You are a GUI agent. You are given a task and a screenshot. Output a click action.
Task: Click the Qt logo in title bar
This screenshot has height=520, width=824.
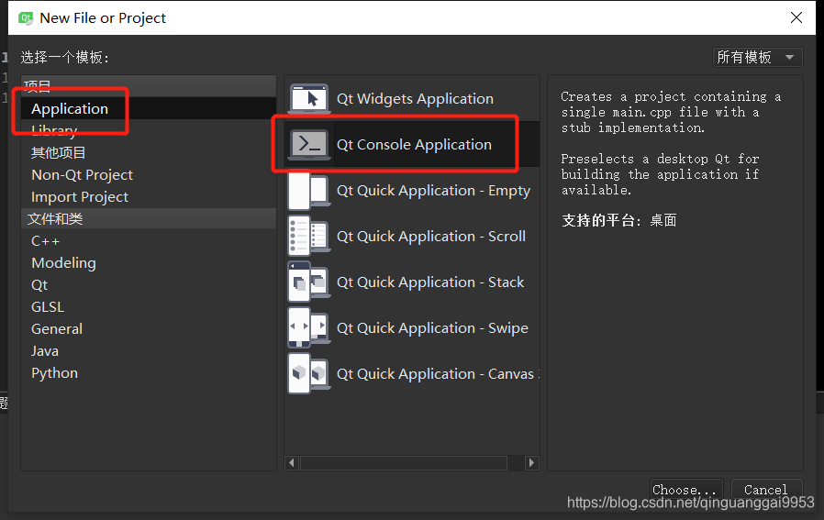coord(26,17)
